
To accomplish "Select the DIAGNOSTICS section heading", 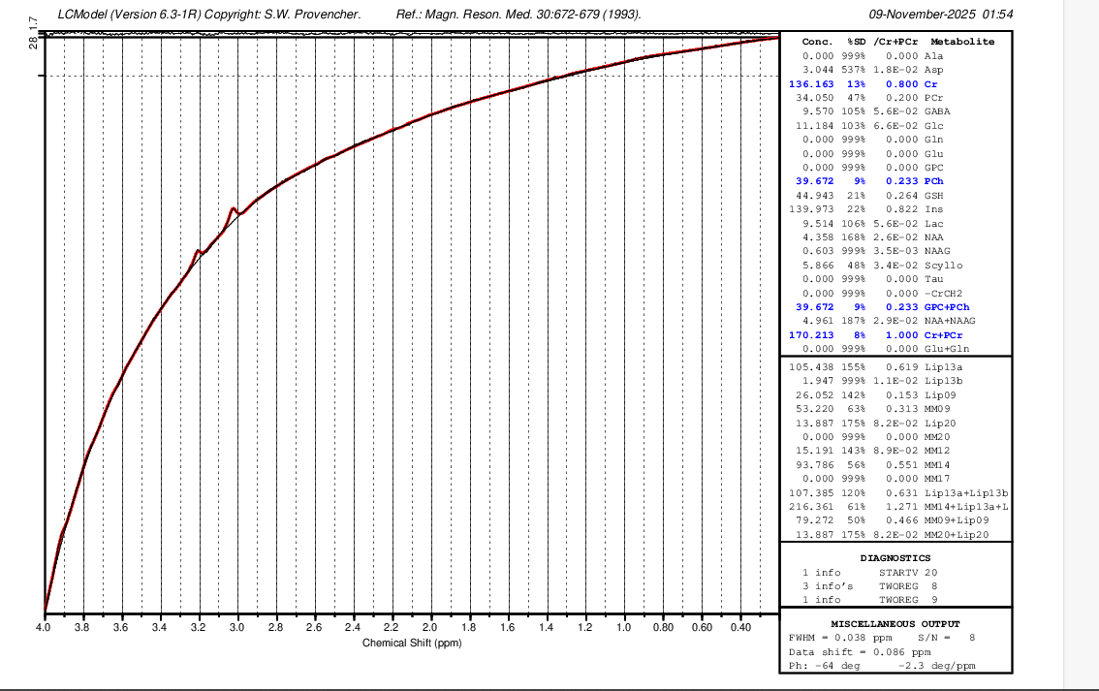I will click(895, 558).
